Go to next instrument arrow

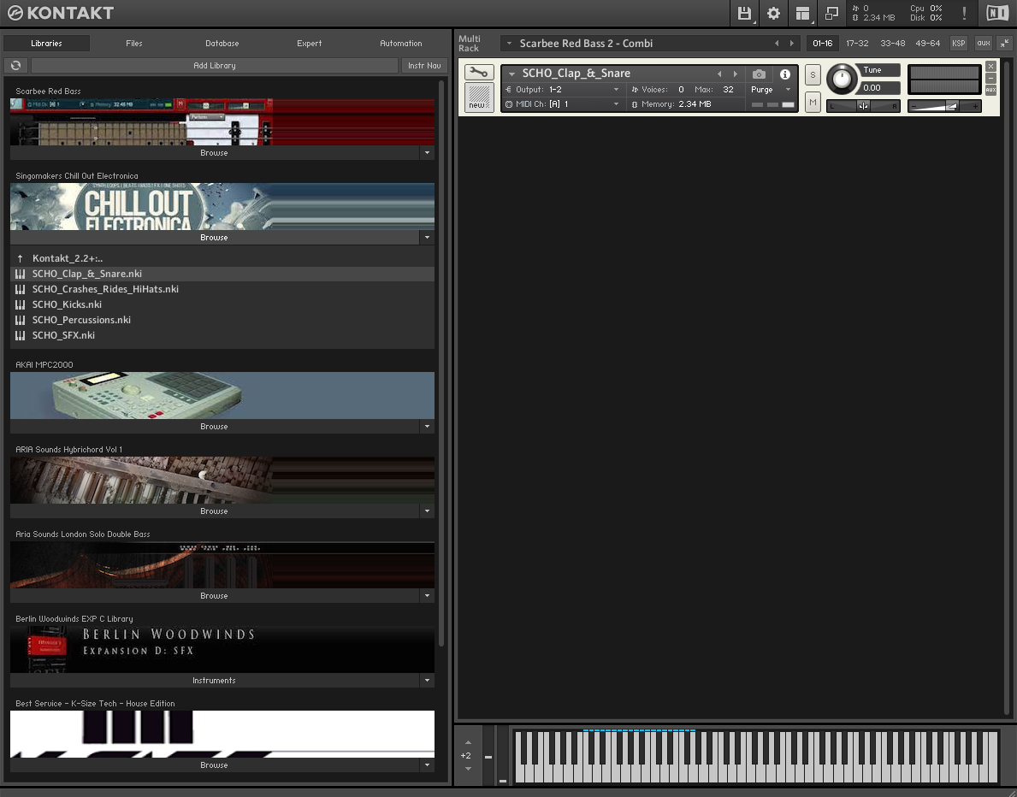click(735, 74)
